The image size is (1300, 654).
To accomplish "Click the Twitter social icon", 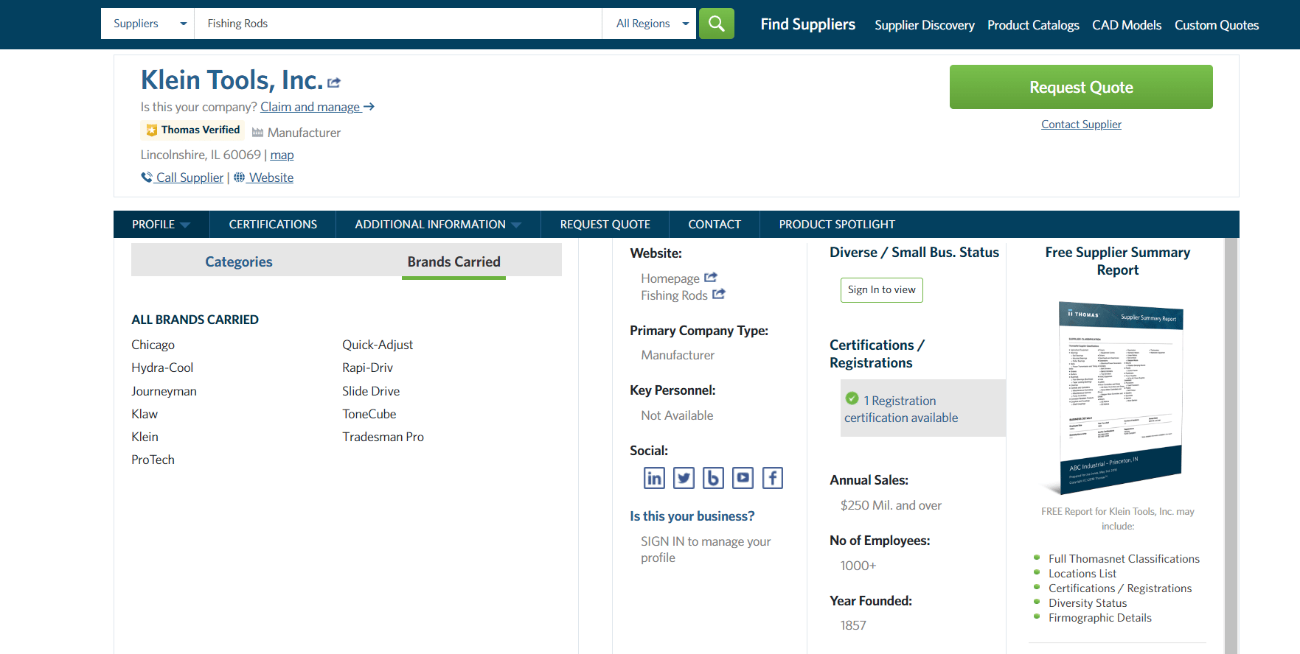I will (x=684, y=478).
